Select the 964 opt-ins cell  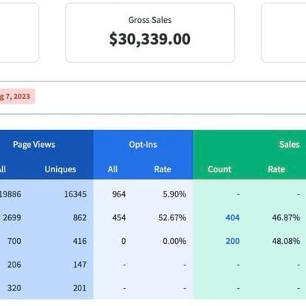(x=119, y=194)
